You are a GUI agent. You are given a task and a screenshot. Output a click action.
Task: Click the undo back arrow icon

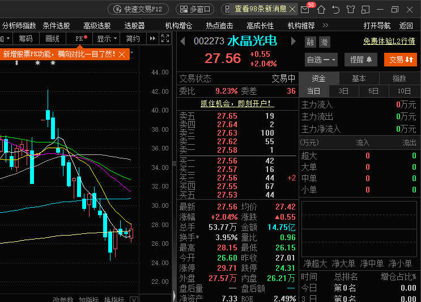click(x=335, y=10)
